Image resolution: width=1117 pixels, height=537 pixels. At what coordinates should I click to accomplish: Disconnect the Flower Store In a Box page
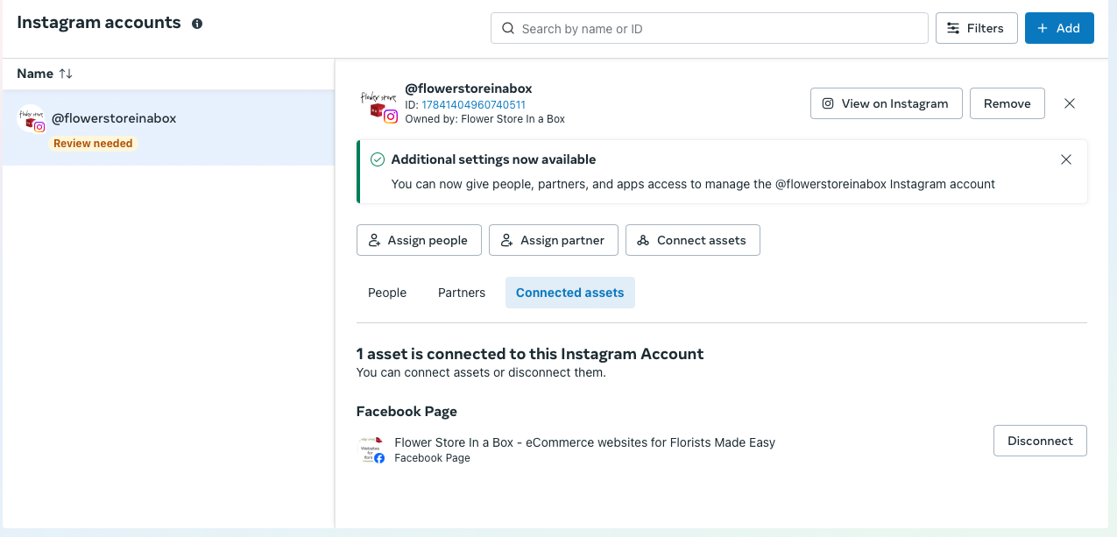tap(1040, 441)
